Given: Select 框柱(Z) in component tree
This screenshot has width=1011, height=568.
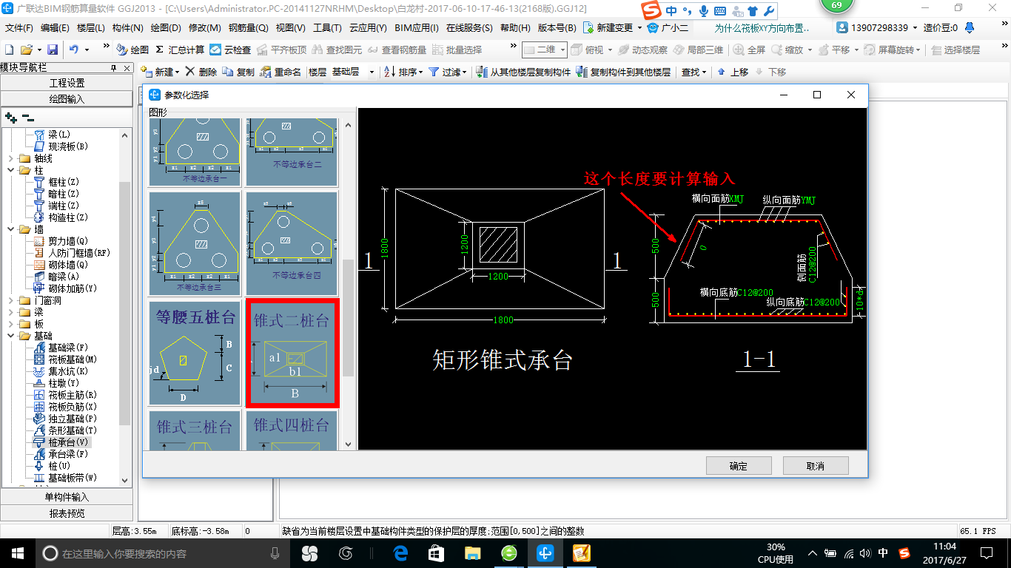Looking at the screenshot, I should 63,182.
